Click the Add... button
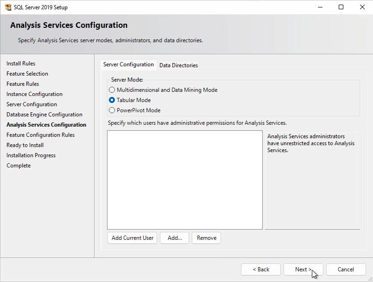 pos(175,238)
